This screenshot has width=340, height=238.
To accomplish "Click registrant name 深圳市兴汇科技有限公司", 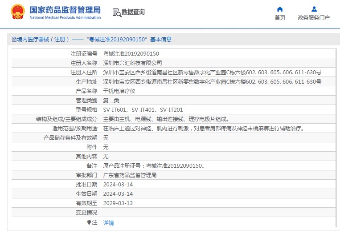I will click(x=132, y=63).
